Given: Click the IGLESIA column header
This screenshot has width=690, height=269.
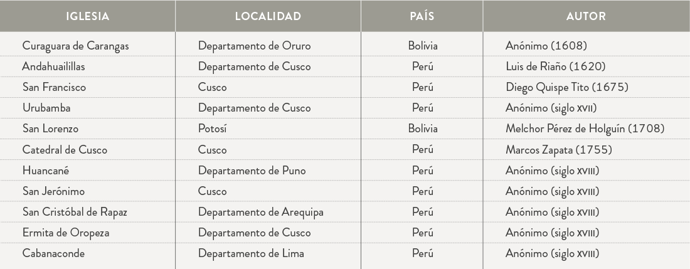Looking at the screenshot, I should click(87, 16).
